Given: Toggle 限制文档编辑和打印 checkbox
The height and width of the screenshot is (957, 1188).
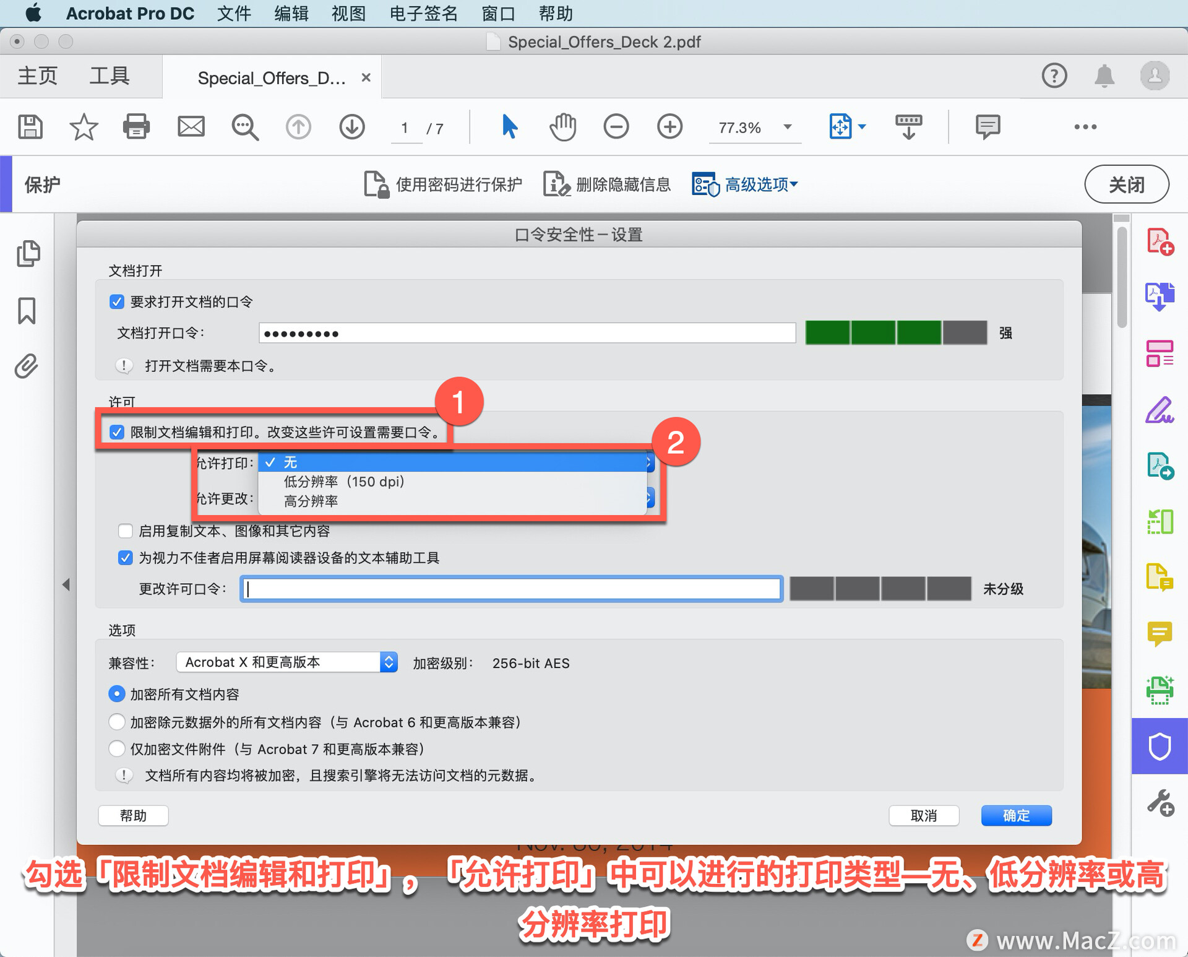Looking at the screenshot, I should tap(116, 432).
